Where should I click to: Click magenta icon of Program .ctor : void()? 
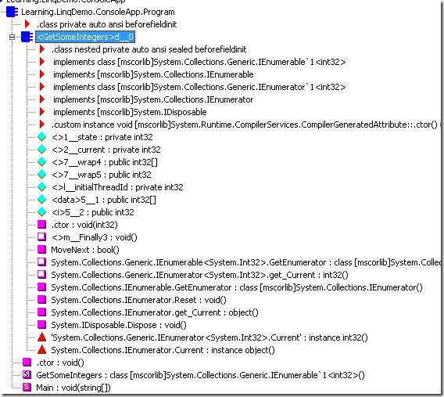[x=27, y=362]
